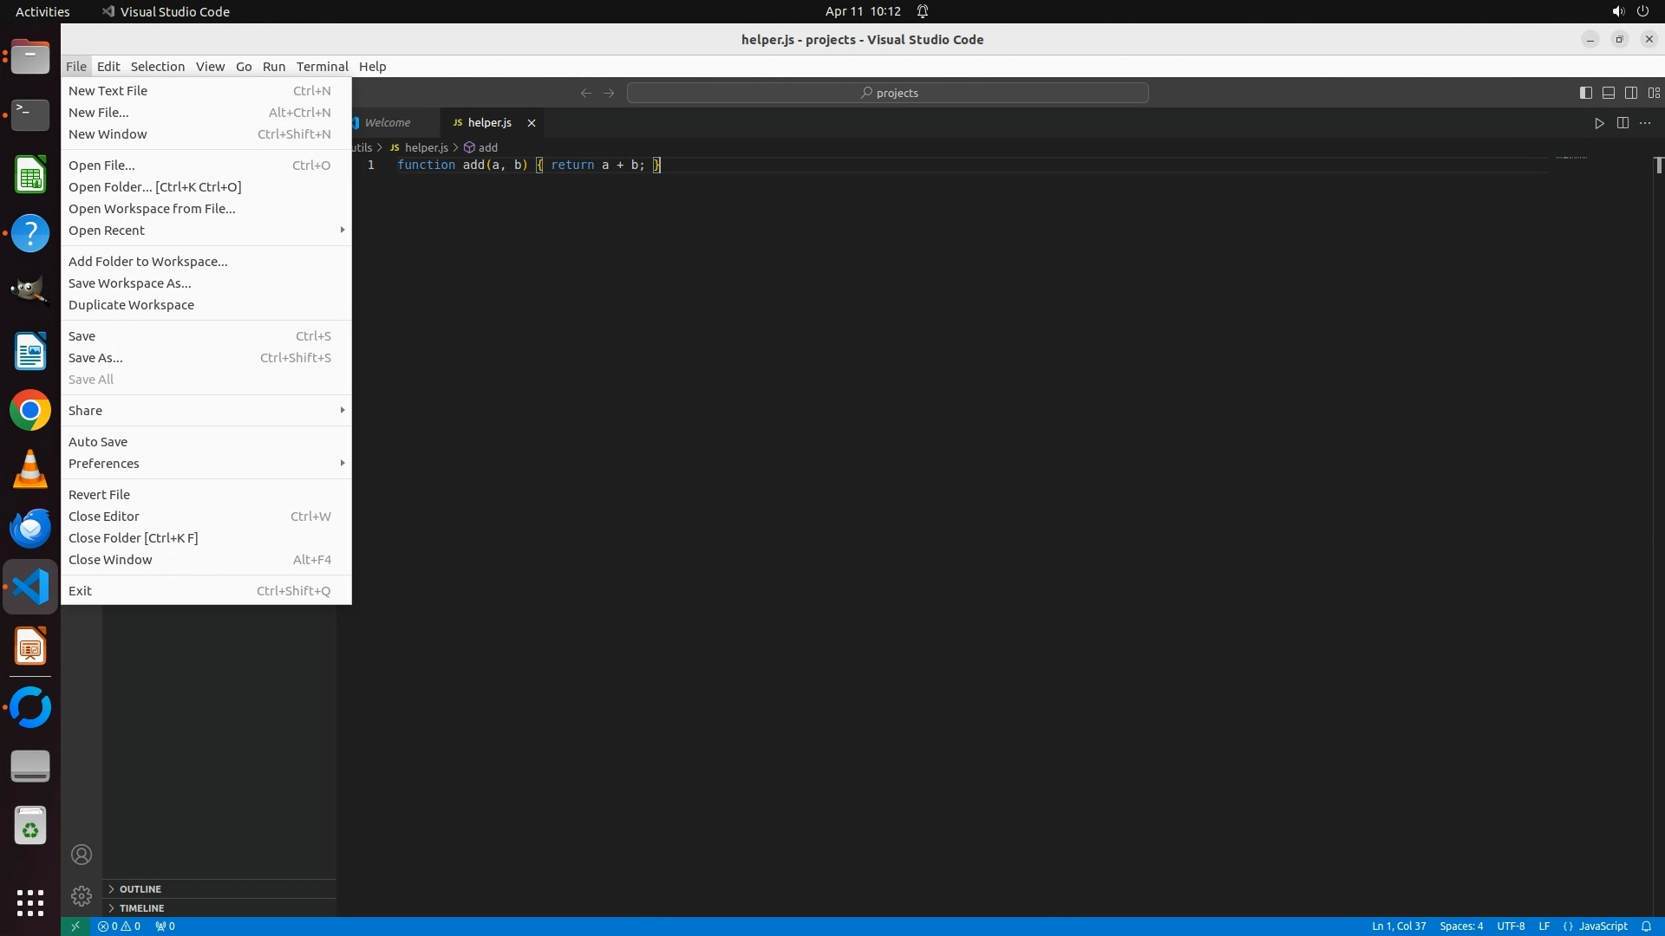
Task: Toggle the Panel layout button
Action: pyautogui.click(x=1608, y=93)
